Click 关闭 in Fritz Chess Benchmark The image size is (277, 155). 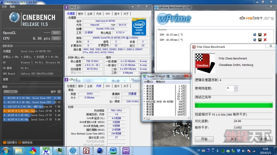(x=263, y=139)
